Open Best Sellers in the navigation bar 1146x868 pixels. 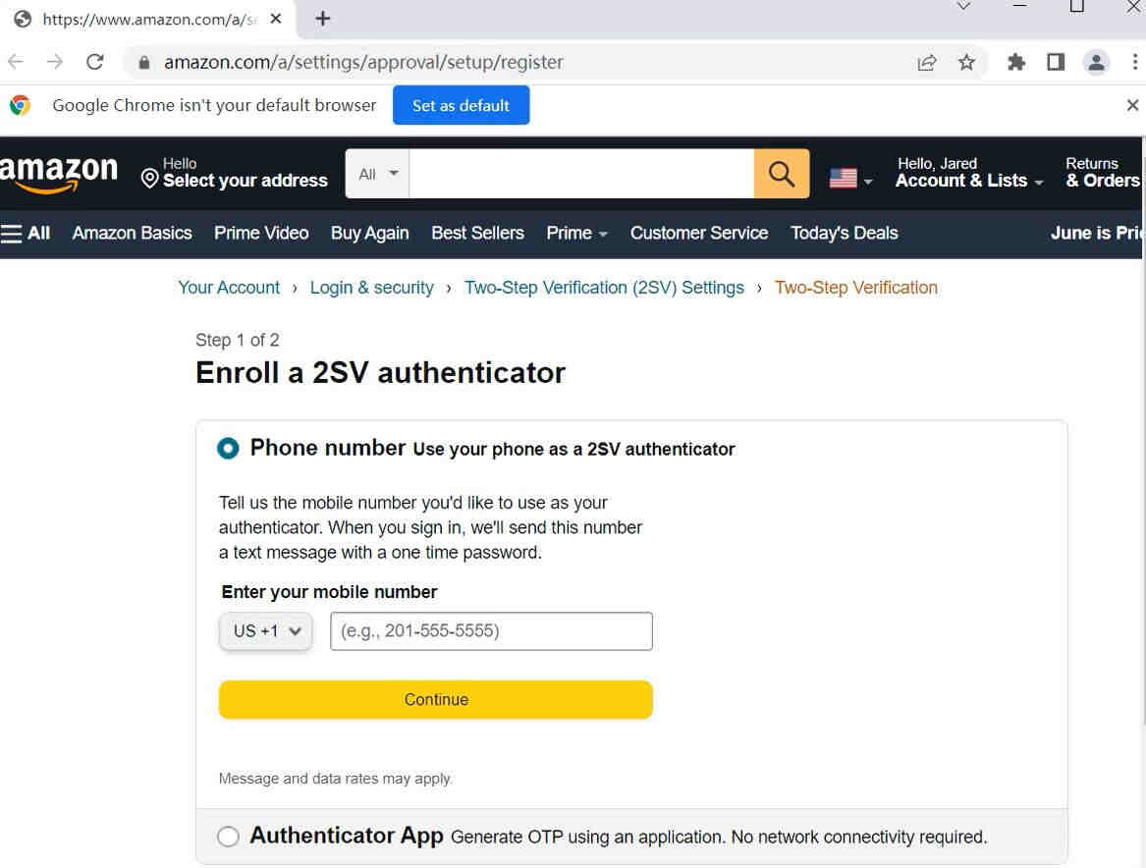tap(477, 233)
